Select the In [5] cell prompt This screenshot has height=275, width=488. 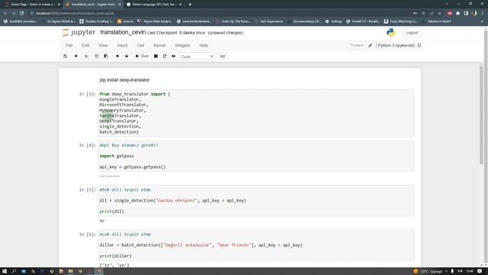(x=88, y=190)
